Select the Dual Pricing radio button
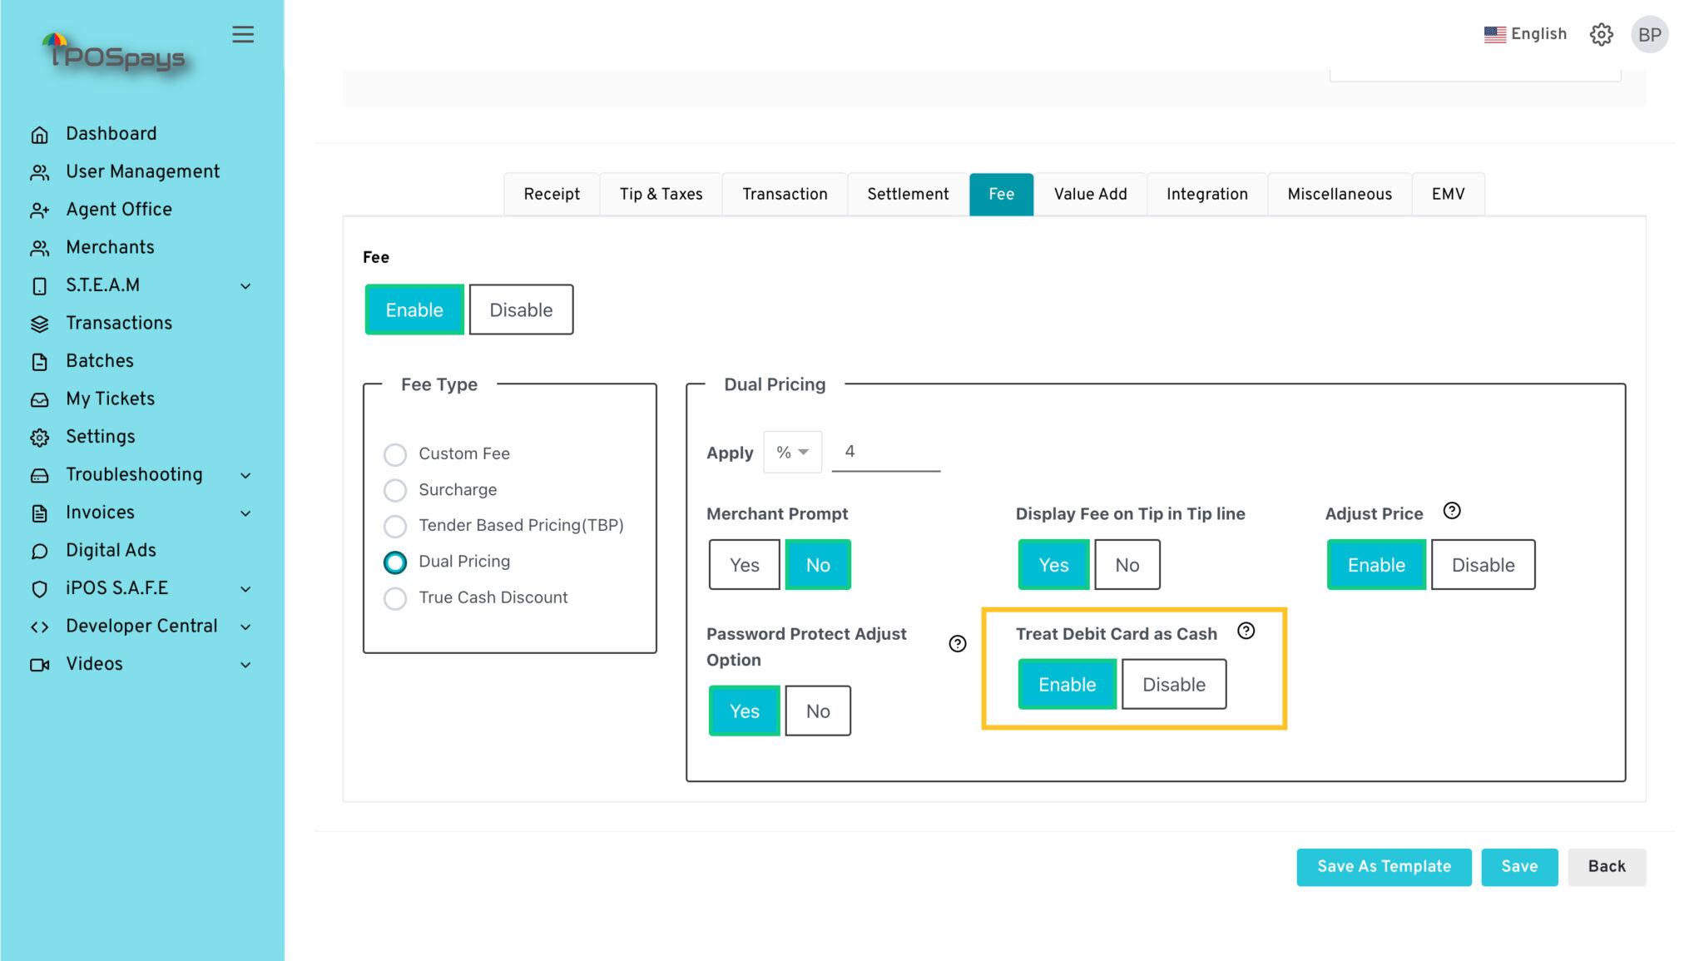The image size is (1704, 961). 395,562
